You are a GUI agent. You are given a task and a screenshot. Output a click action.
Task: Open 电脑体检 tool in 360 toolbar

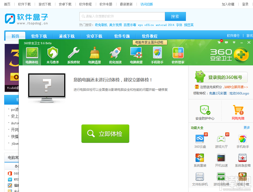click(32, 55)
